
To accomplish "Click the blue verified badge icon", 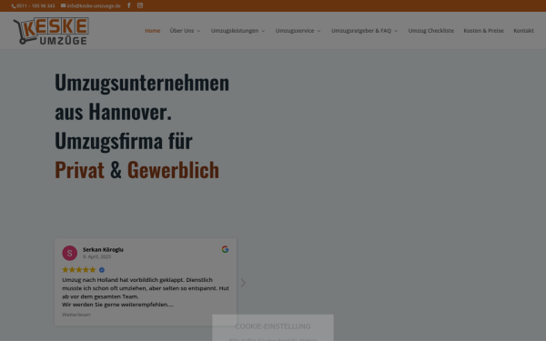I will 102,270.
